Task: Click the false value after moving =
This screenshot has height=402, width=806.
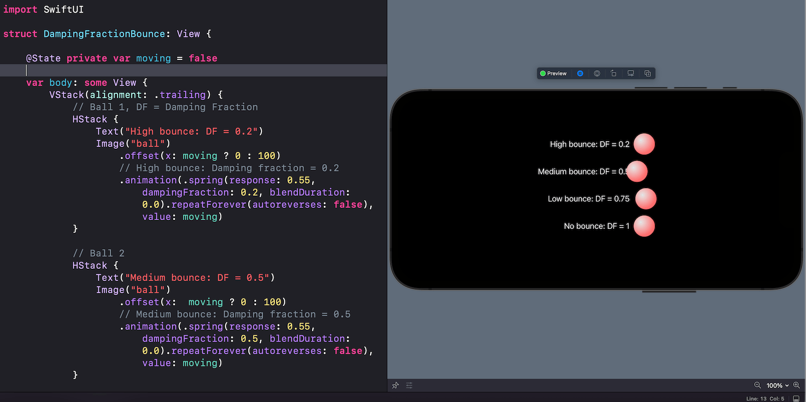Action: (x=203, y=58)
